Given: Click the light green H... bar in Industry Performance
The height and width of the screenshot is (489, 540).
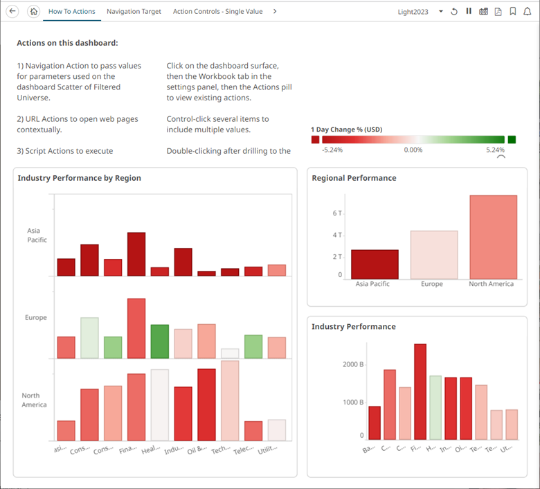Looking at the screenshot, I should tap(435, 408).
